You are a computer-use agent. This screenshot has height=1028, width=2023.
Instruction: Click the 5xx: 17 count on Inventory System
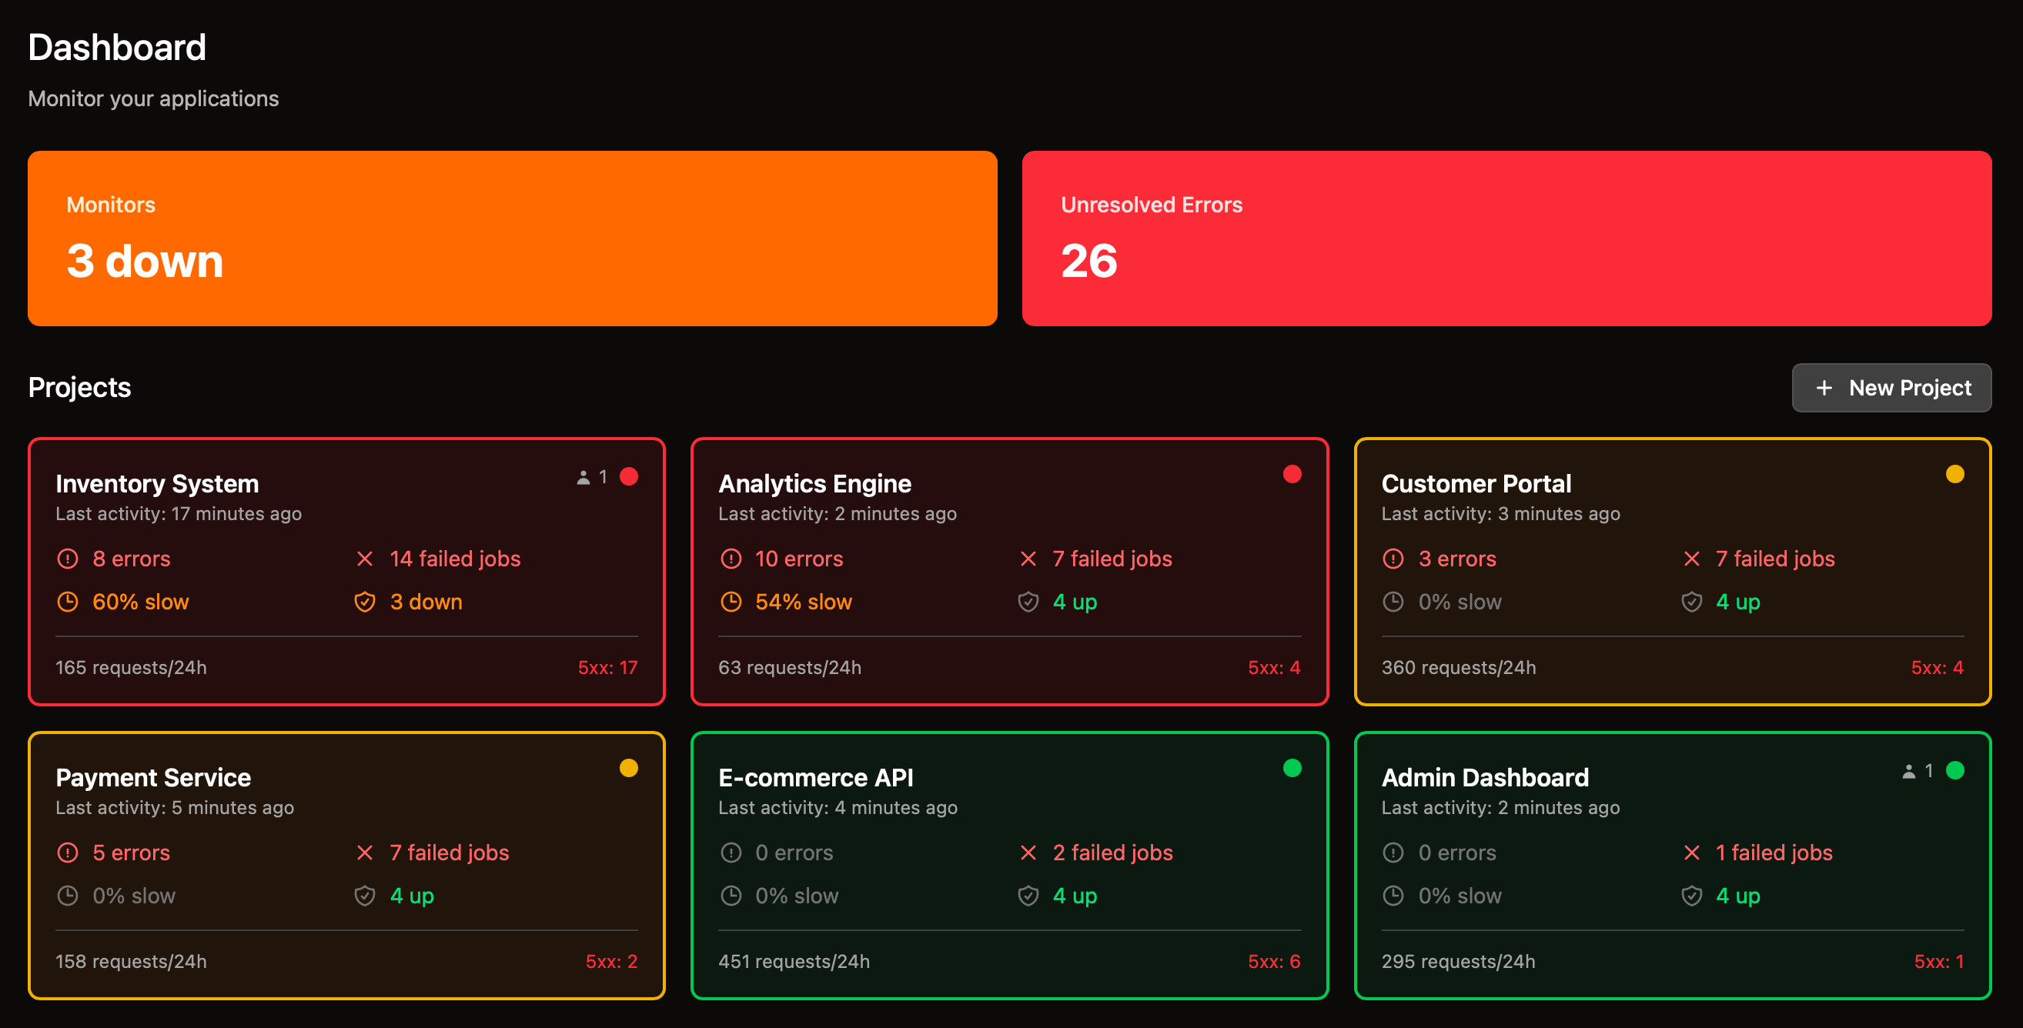607,668
